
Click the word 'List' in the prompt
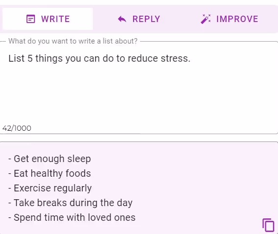pos(17,58)
